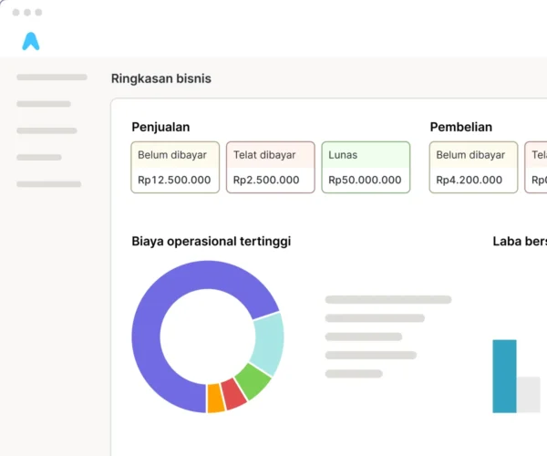Open the Telat dibayar Rp2.500.000 card
This screenshot has width=547, height=456.
click(271, 167)
